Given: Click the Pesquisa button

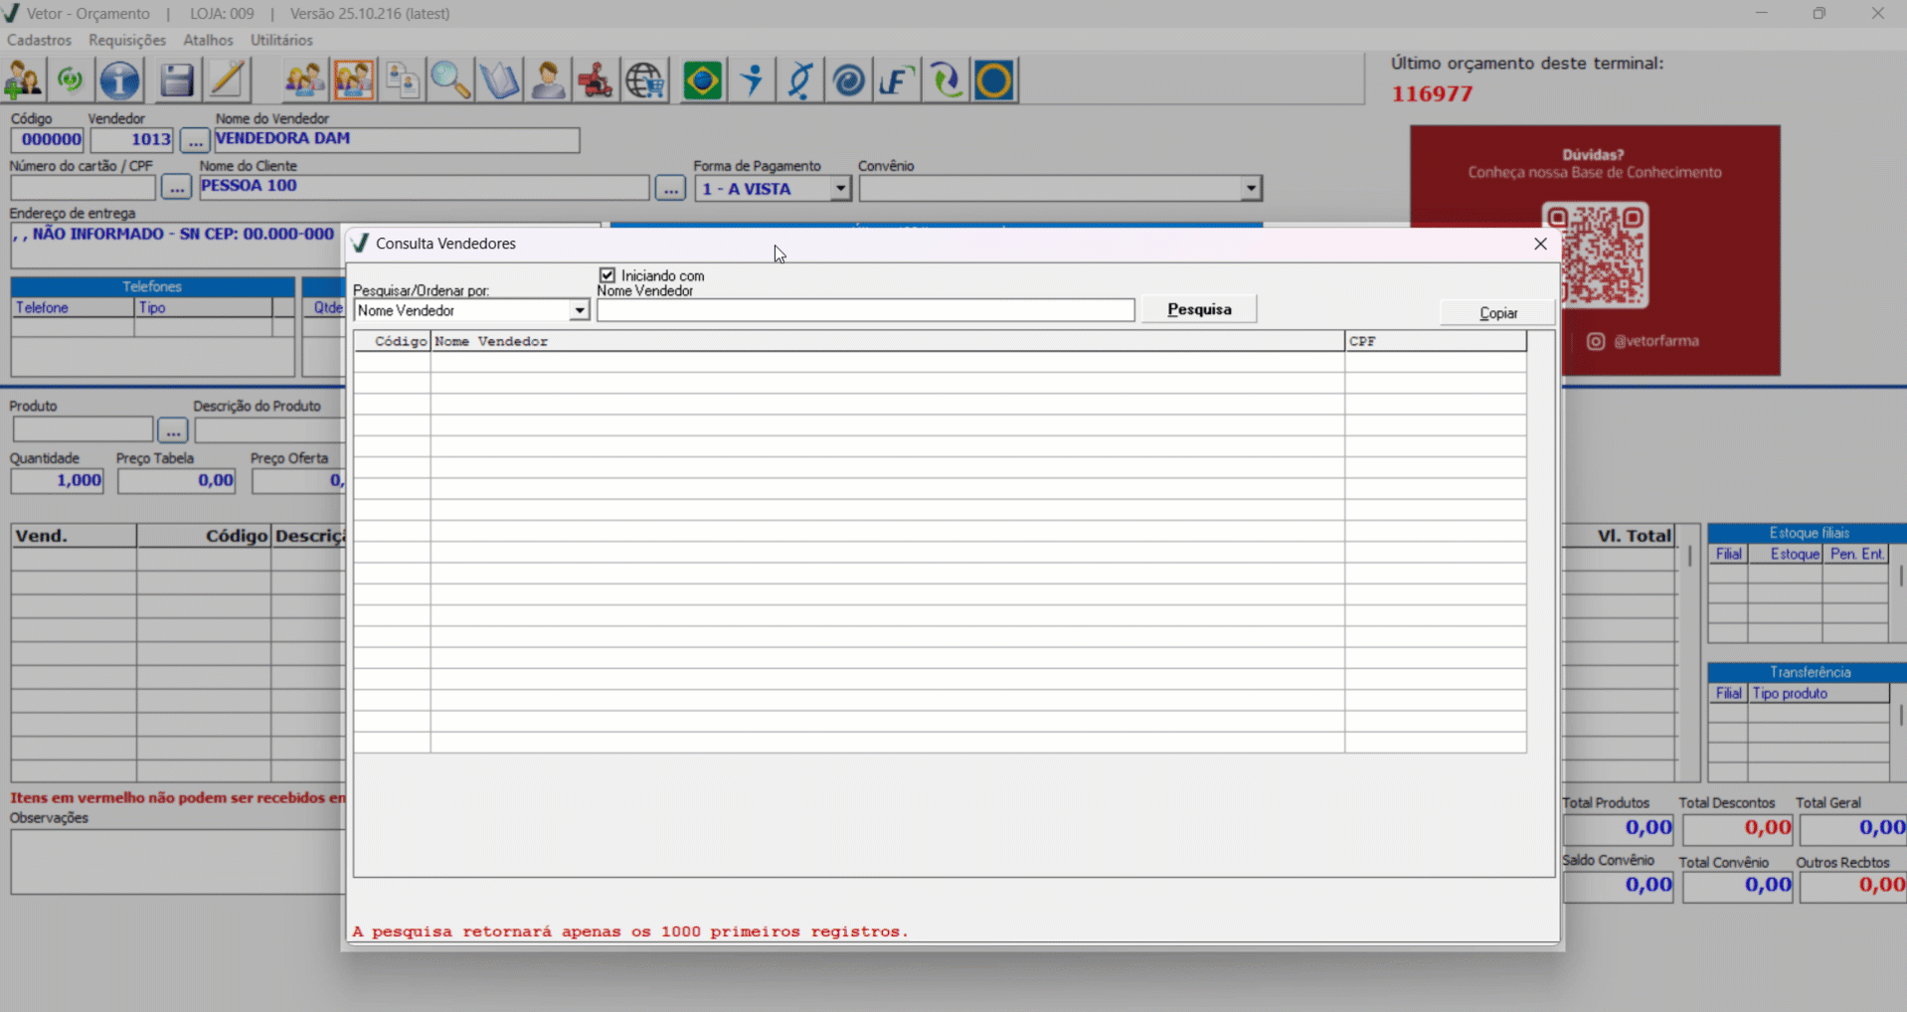Looking at the screenshot, I should 1199,309.
